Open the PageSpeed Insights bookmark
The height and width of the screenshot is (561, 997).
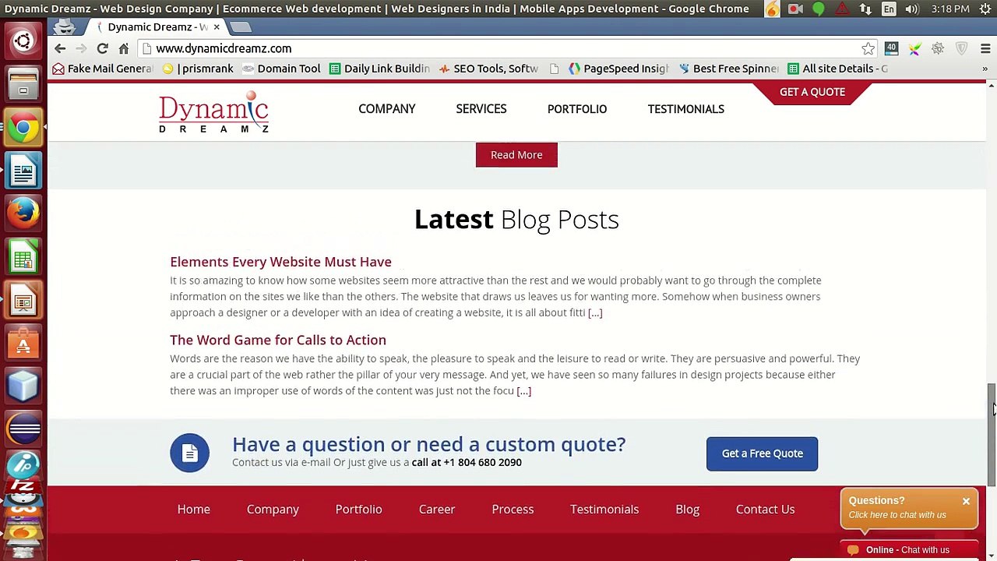point(618,69)
